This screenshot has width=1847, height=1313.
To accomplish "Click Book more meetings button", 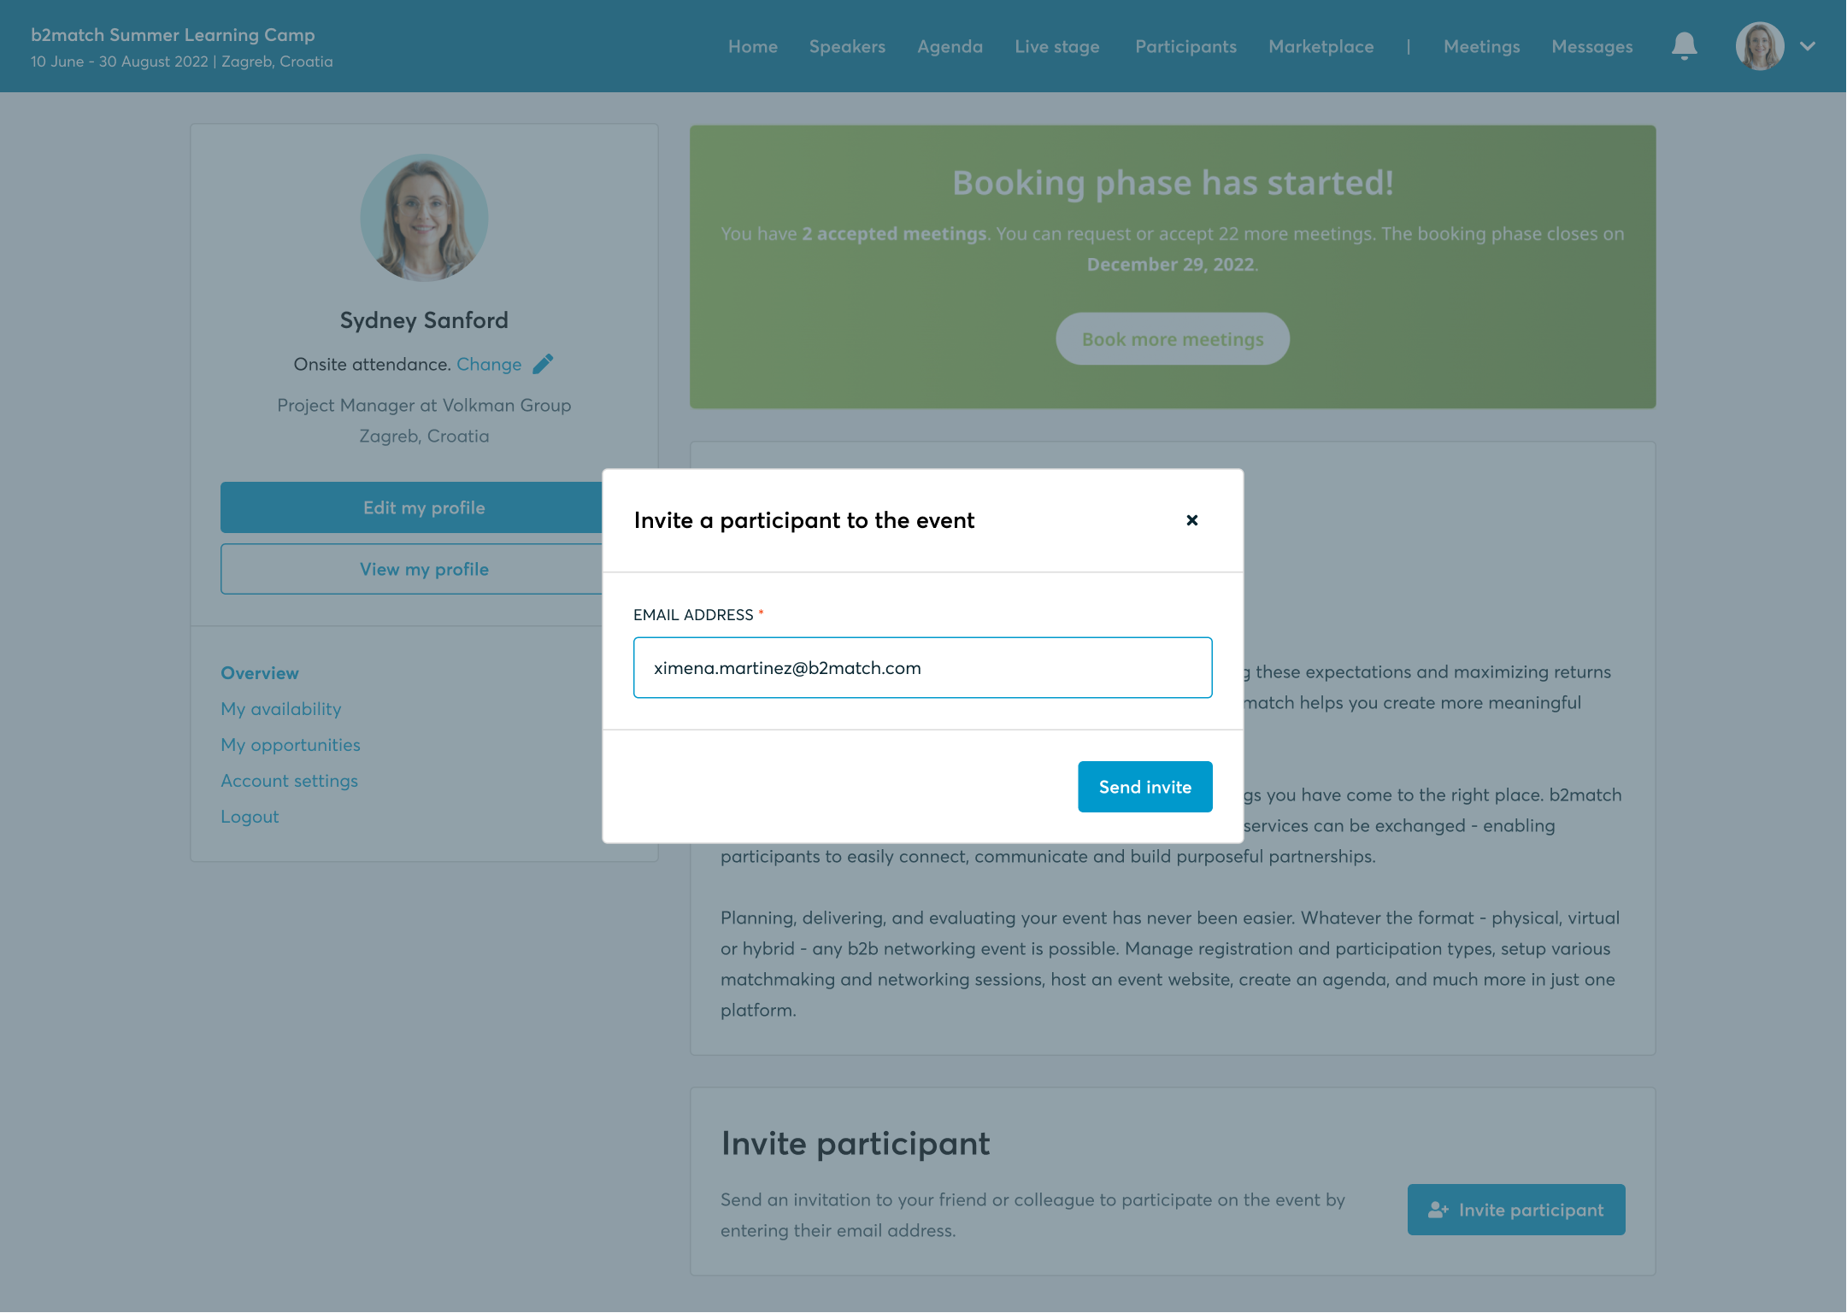I will (x=1172, y=338).
